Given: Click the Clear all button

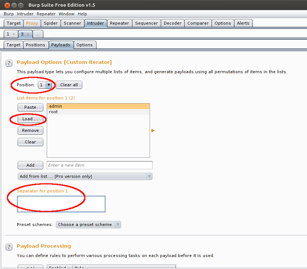Looking at the screenshot, I should coord(69,85).
